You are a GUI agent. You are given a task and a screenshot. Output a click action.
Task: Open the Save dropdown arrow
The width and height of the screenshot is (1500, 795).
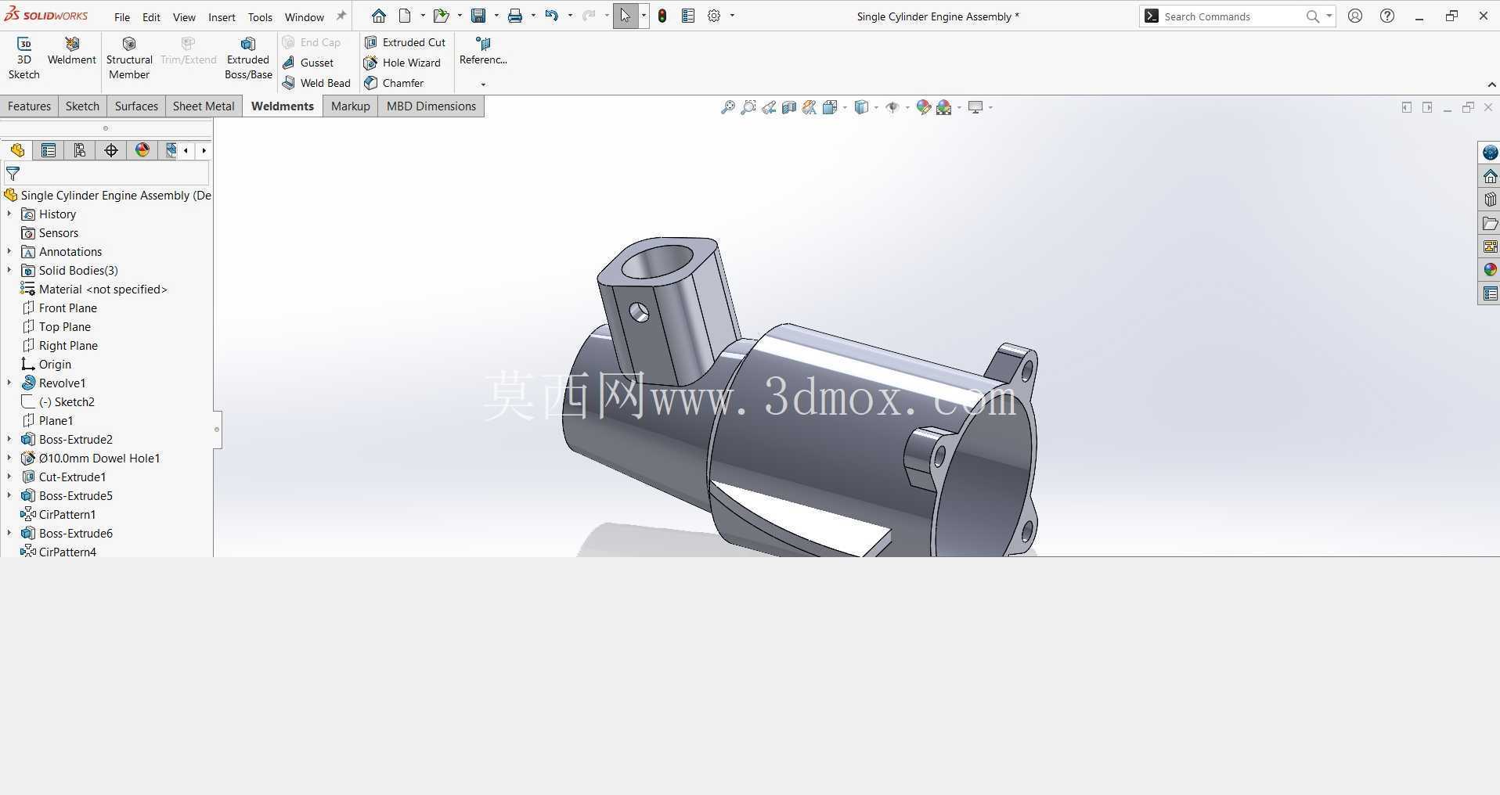pyautogui.click(x=496, y=16)
